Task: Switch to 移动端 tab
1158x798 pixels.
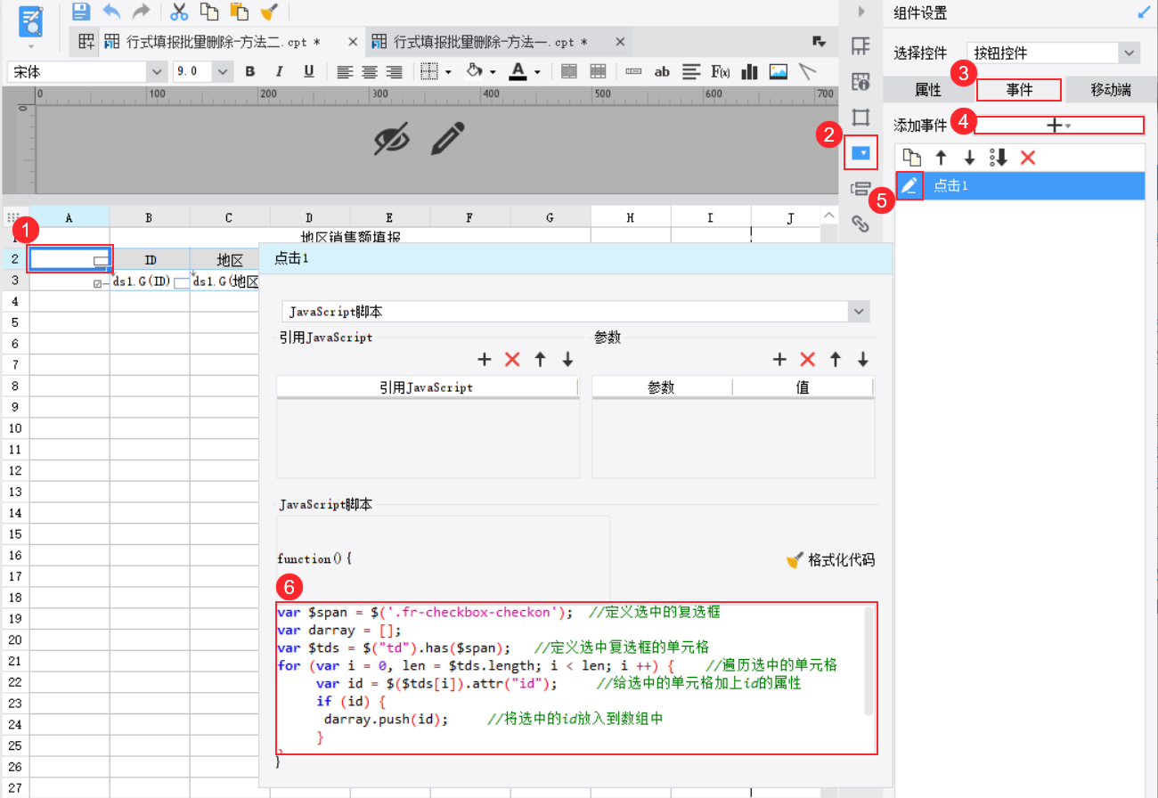Action: [x=1111, y=90]
